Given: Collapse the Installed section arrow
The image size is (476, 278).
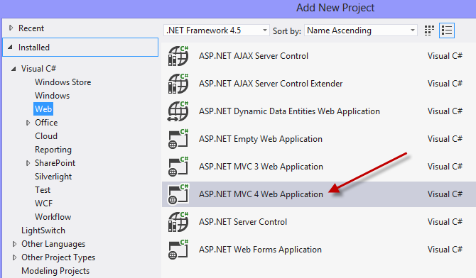Looking at the screenshot, I should (x=11, y=47).
